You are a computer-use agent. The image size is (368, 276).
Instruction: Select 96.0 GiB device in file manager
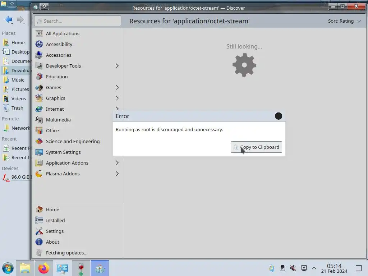click(16, 177)
